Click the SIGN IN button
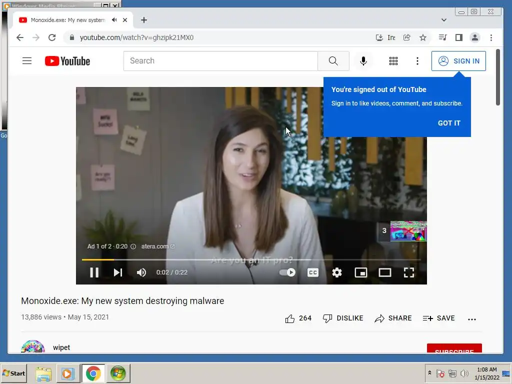 pyautogui.click(x=458, y=60)
